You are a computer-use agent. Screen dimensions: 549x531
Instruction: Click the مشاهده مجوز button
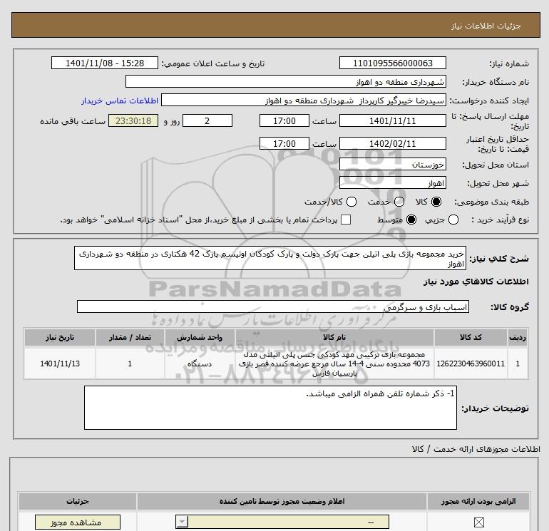[78, 522]
